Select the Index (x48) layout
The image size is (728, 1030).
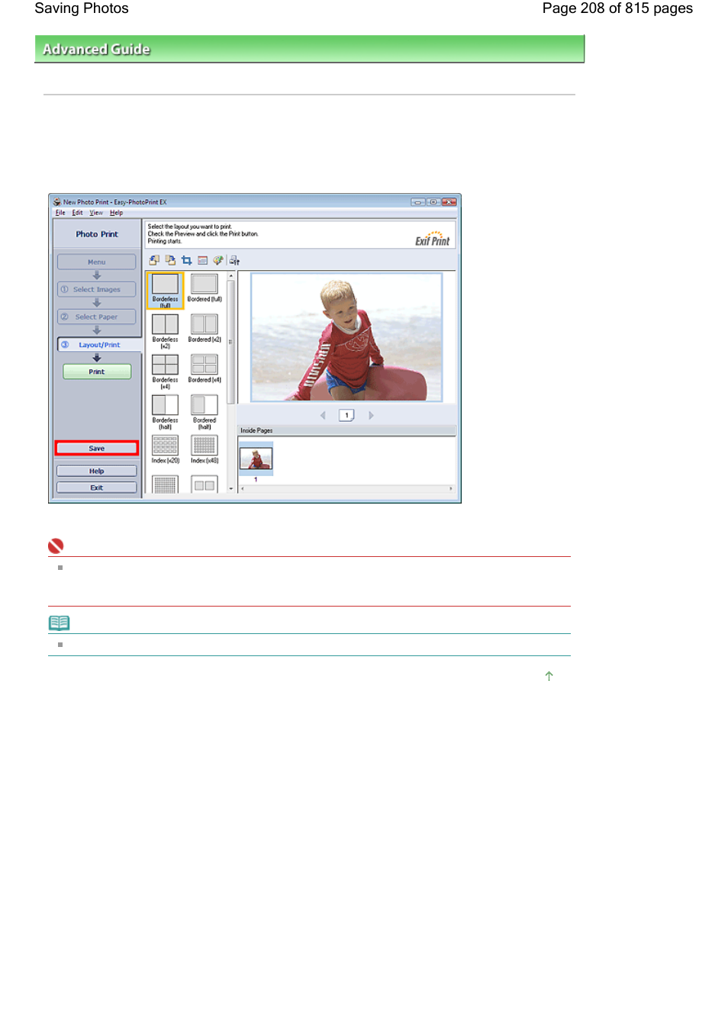click(205, 449)
